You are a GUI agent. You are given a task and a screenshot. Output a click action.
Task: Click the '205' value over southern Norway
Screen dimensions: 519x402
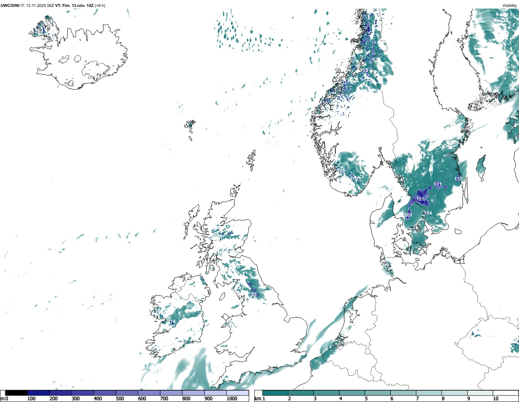[342, 170]
